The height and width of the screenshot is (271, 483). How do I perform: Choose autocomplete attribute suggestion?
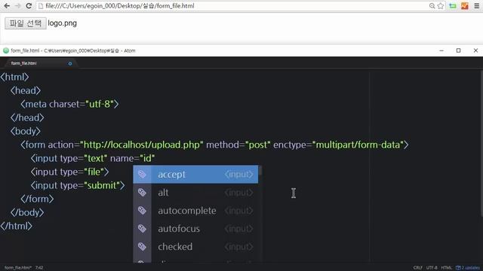point(195,211)
